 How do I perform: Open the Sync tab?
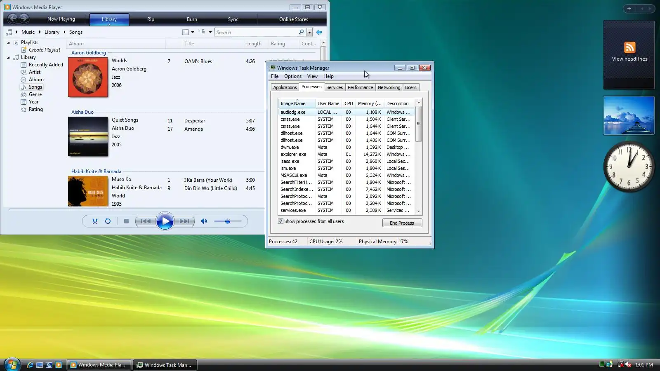[x=233, y=19]
